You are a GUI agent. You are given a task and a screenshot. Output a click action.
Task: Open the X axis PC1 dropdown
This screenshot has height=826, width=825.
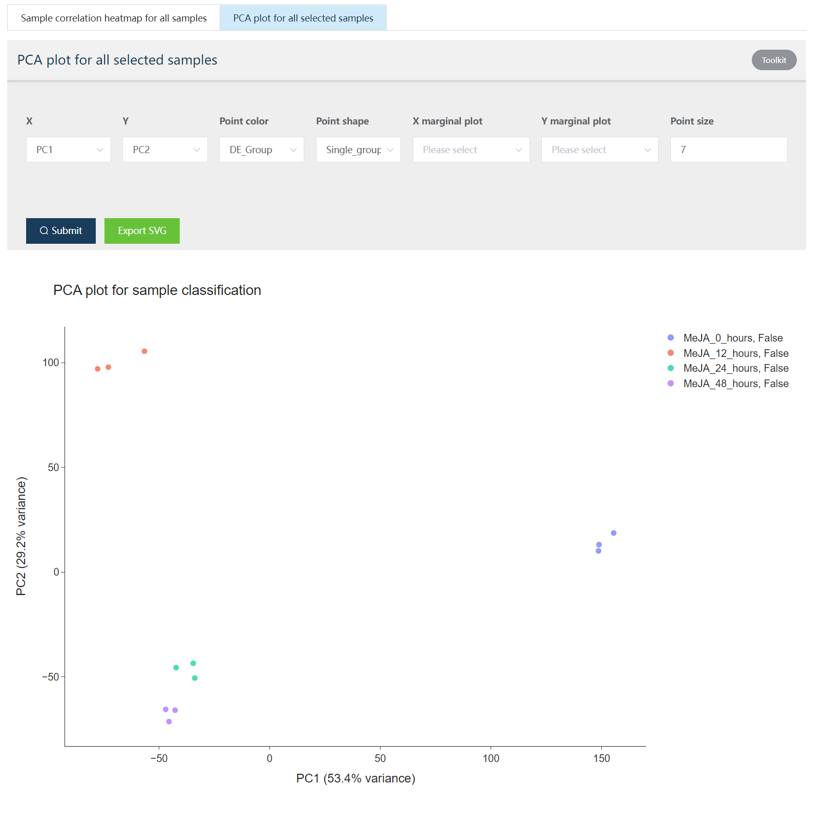69,150
